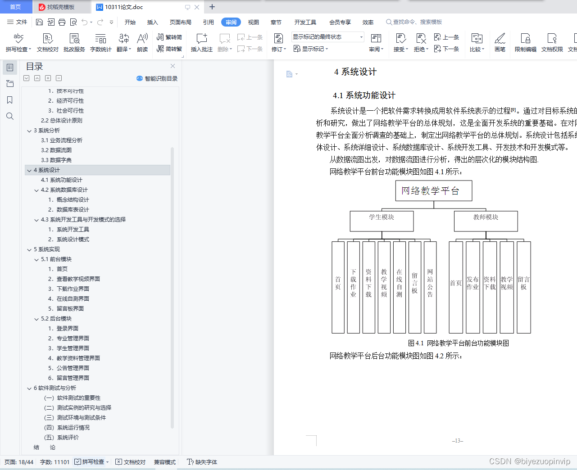Open the 显示标记 dropdown
This screenshot has width=577, height=470.
point(311,49)
